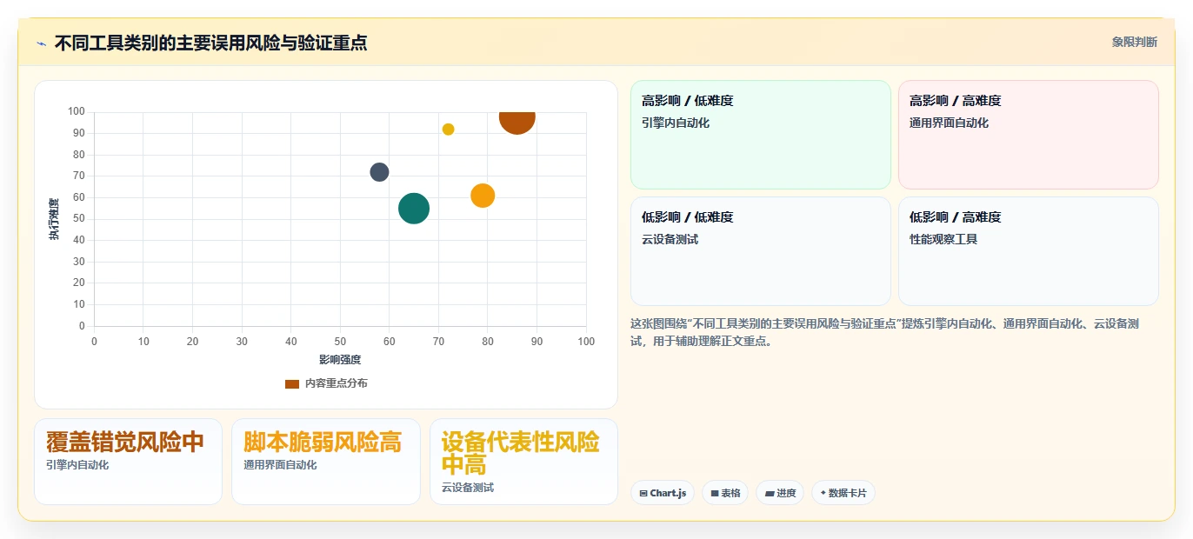The height and width of the screenshot is (539, 1193).
Task: Click the 影响强度 x-axis title
Action: 340,359
